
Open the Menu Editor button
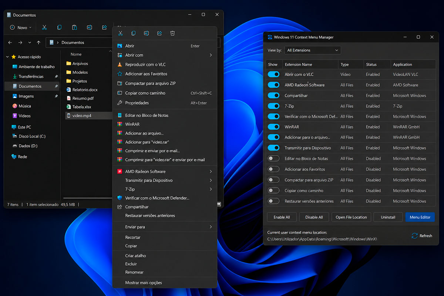coord(420,217)
